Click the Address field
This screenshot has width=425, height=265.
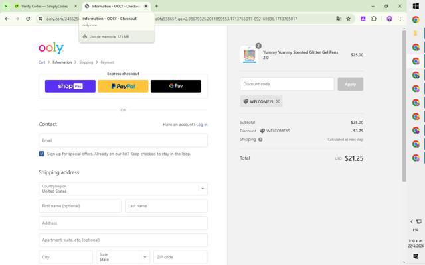point(123,223)
